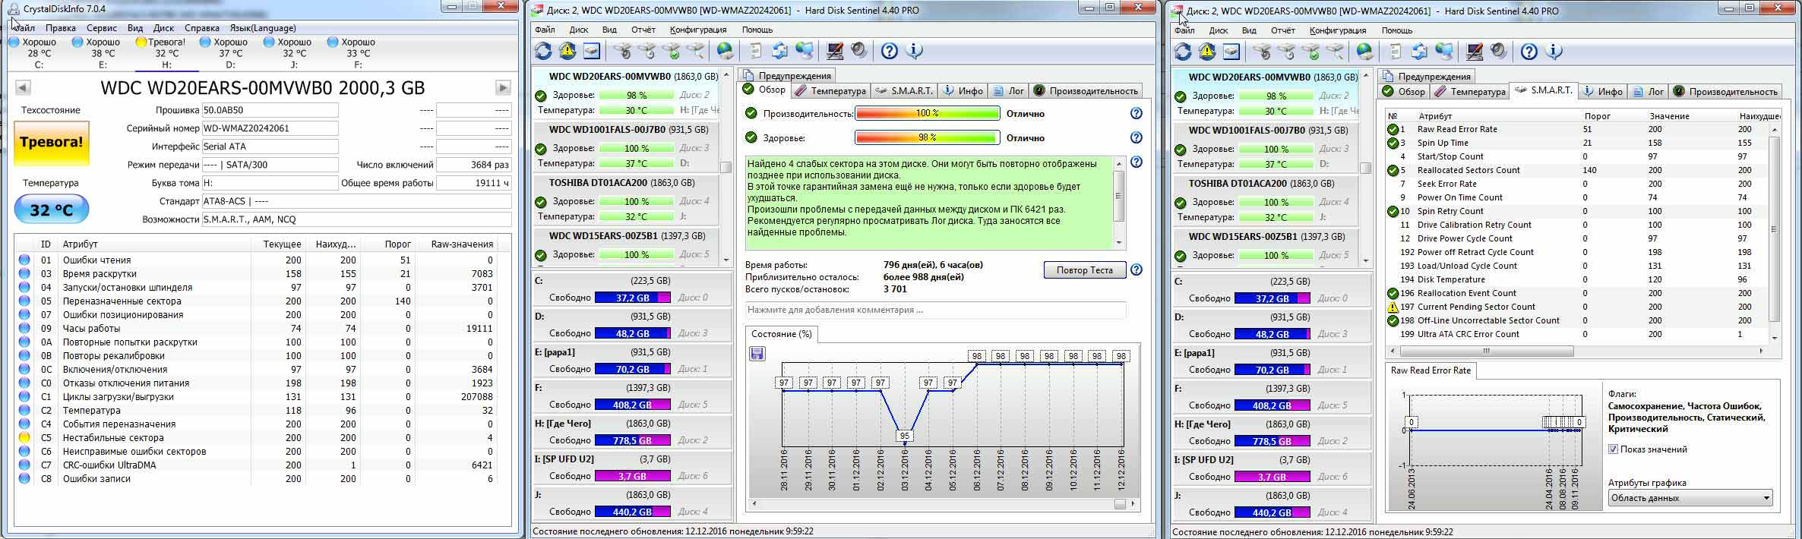The image size is (1802, 539).
Task: Click yellow Тревога! status button in CrystalDiskInfo
Action: [51, 143]
